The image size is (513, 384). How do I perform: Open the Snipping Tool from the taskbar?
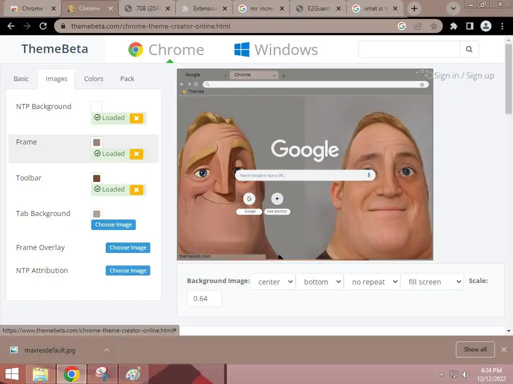(102, 374)
